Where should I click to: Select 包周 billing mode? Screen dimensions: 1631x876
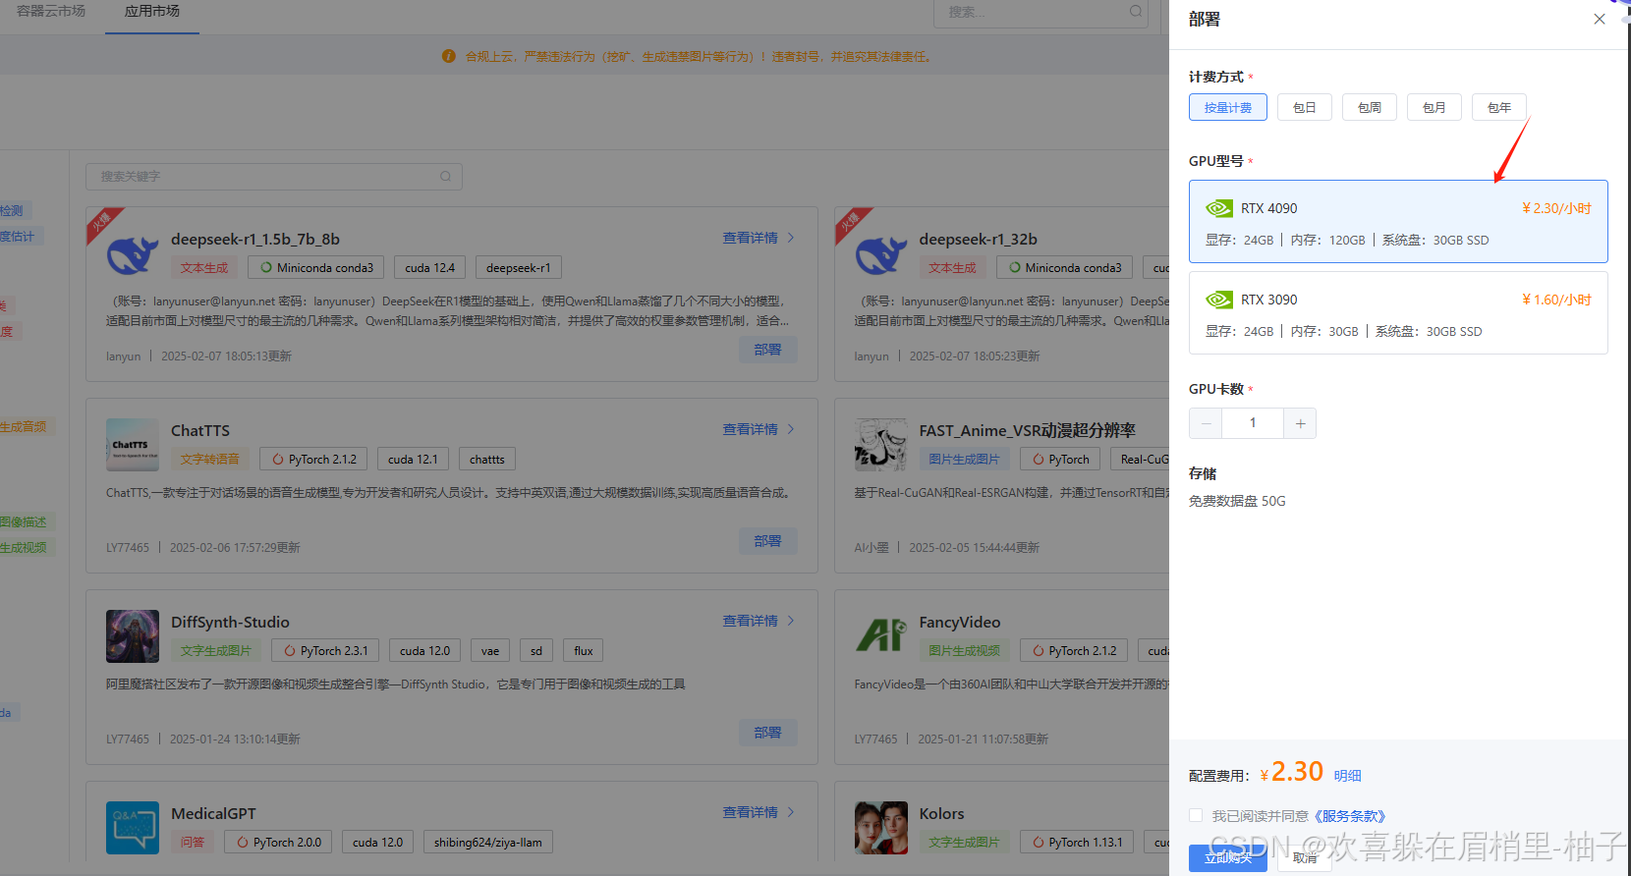tap(1370, 107)
